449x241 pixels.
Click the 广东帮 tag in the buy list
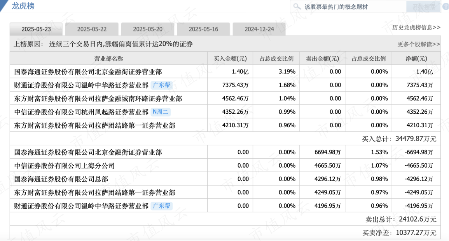click(161, 85)
